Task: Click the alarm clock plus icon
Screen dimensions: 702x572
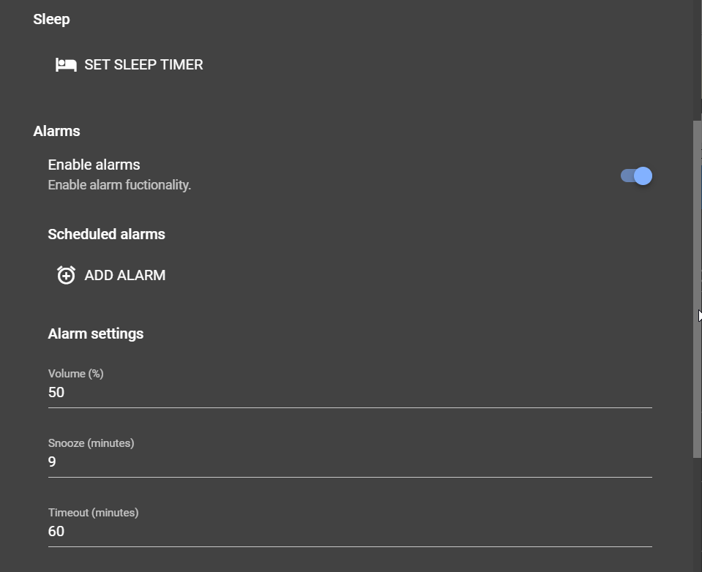Action: [x=66, y=276]
